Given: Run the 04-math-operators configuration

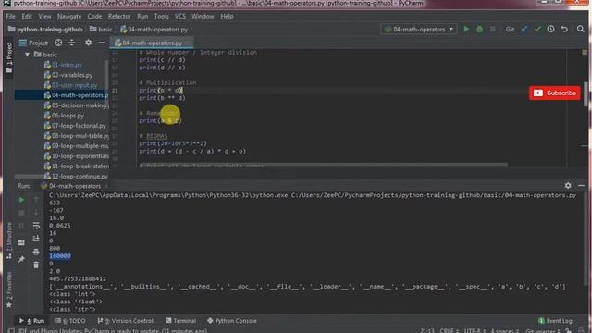Looking at the screenshot, I should click(x=466, y=29).
